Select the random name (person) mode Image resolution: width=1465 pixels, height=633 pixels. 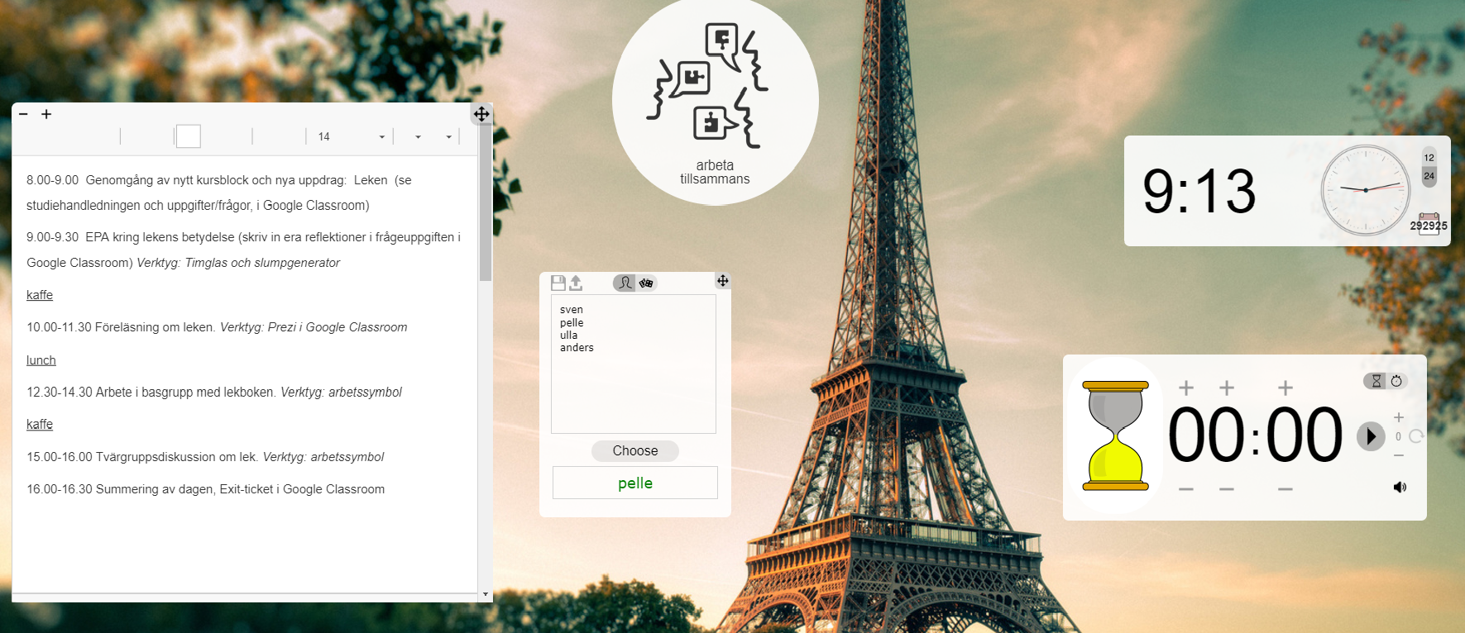625,283
